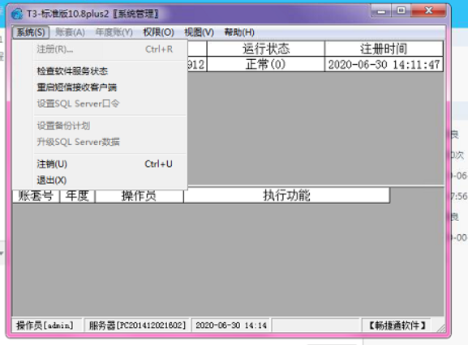The height and width of the screenshot is (345, 468).
Task: Select the 2020-06-30 14:11:47 registration cell
Action: 384,64
